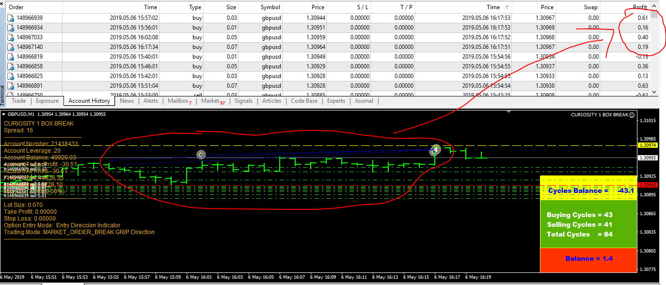666x285 pixels.
Task: Click open time 2019.05.06 16:17:34
Action: (133, 47)
